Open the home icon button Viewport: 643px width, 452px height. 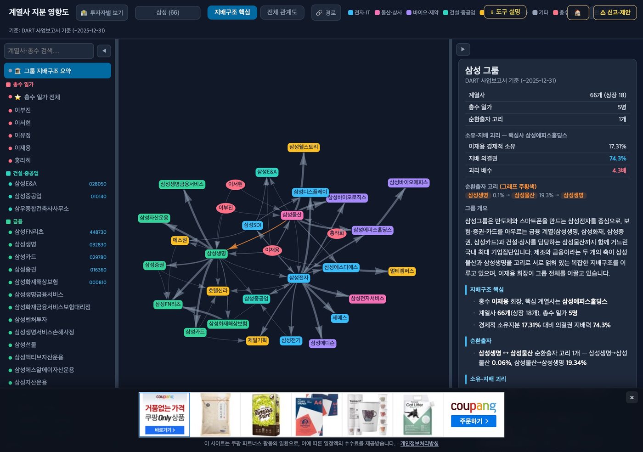[578, 12]
